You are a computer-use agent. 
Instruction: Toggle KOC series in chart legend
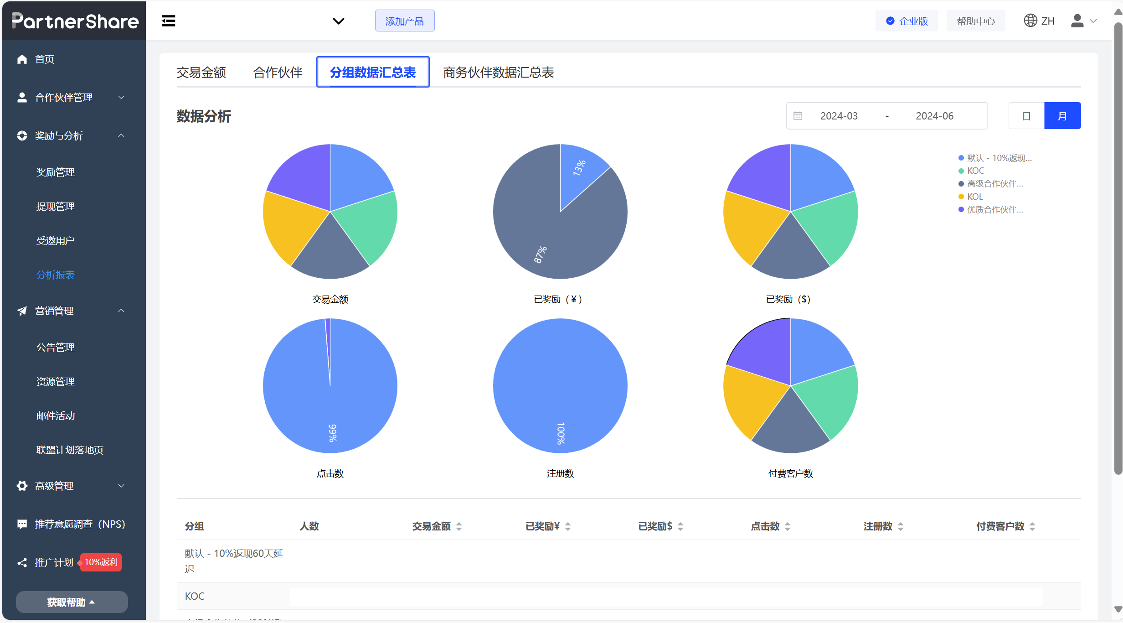(x=975, y=171)
